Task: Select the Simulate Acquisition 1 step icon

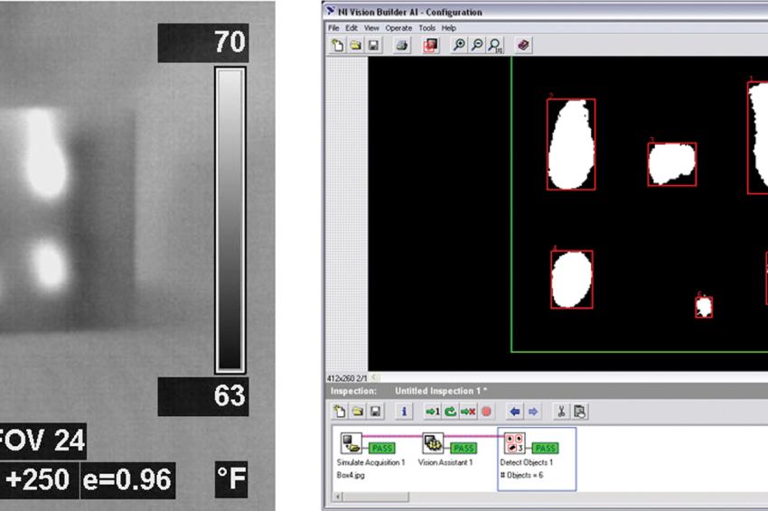Action: pyautogui.click(x=351, y=443)
